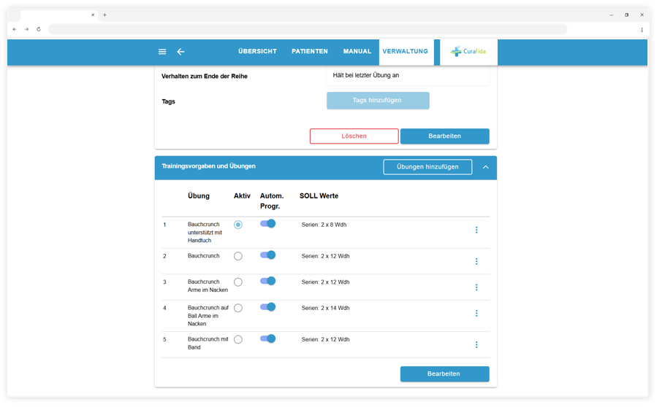665x407 pixels.
Task: Click Bearbeiten next to Löschen
Action: pyautogui.click(x=445, y=136)
